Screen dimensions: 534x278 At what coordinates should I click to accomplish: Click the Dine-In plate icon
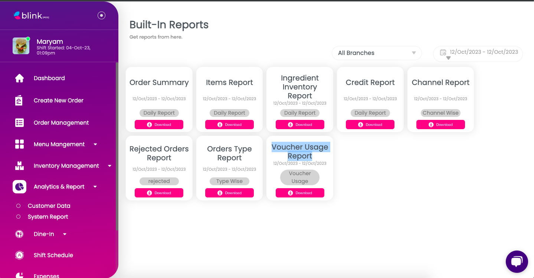point(19,234)
